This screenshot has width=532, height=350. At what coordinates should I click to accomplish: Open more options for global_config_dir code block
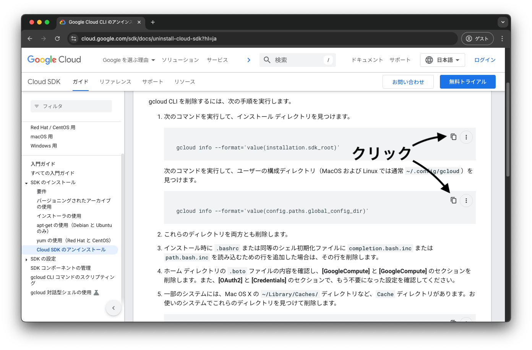tap(466, 201)
